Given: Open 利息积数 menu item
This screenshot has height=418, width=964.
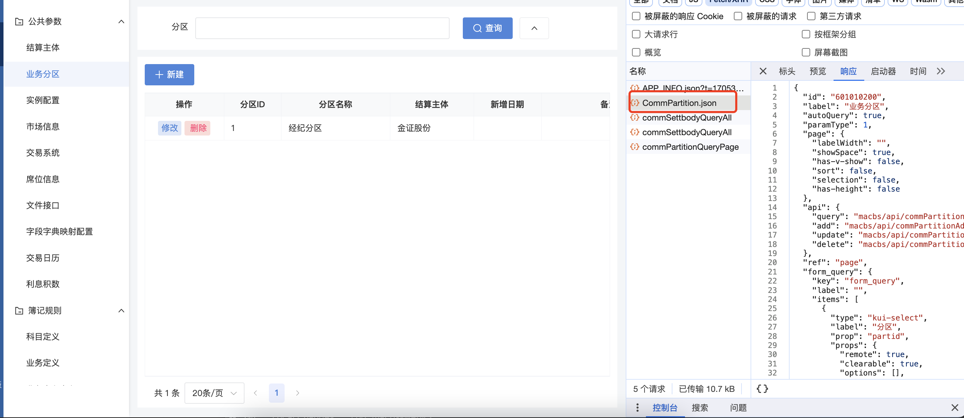Looking at the screenshot, I should tap(43, 284).
